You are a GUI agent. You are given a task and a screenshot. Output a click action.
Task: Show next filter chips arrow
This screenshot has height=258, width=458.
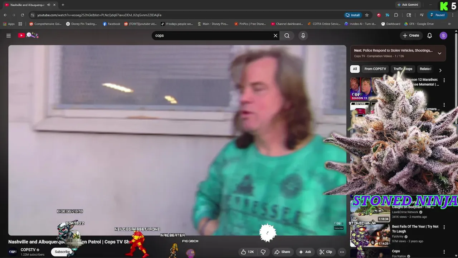440,70
